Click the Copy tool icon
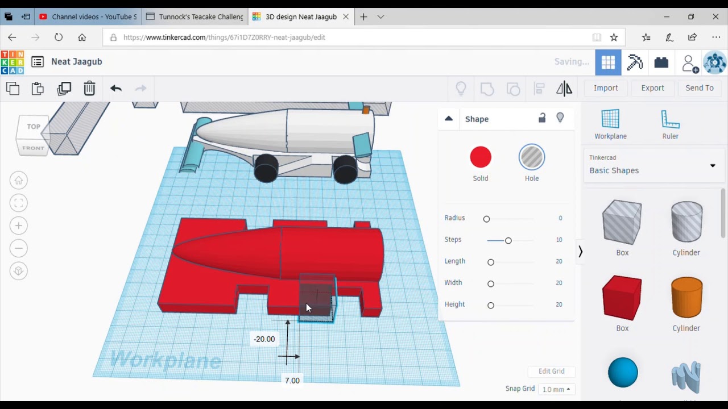Viewport: 728px width, 409px height. [x=13, y=88]
